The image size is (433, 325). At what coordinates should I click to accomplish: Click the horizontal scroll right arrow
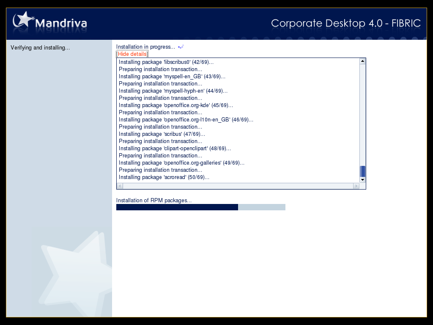point(356,186)
